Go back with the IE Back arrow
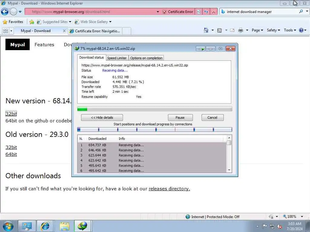 [x=5, y=12]
